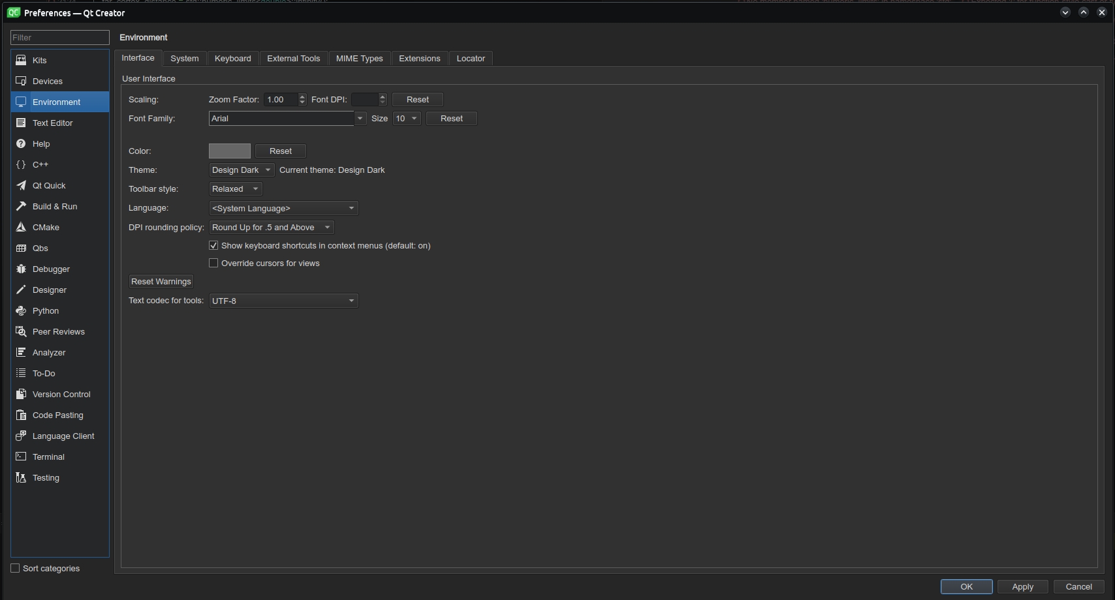Image resolution: width=1115 pixels, height=600 pixels.
Task: Open the gray Color swatch picker
Action: [x=230, y=151]
